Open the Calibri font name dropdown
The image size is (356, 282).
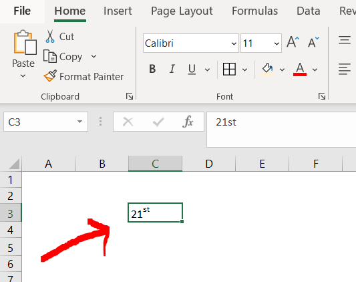[234, 43]
